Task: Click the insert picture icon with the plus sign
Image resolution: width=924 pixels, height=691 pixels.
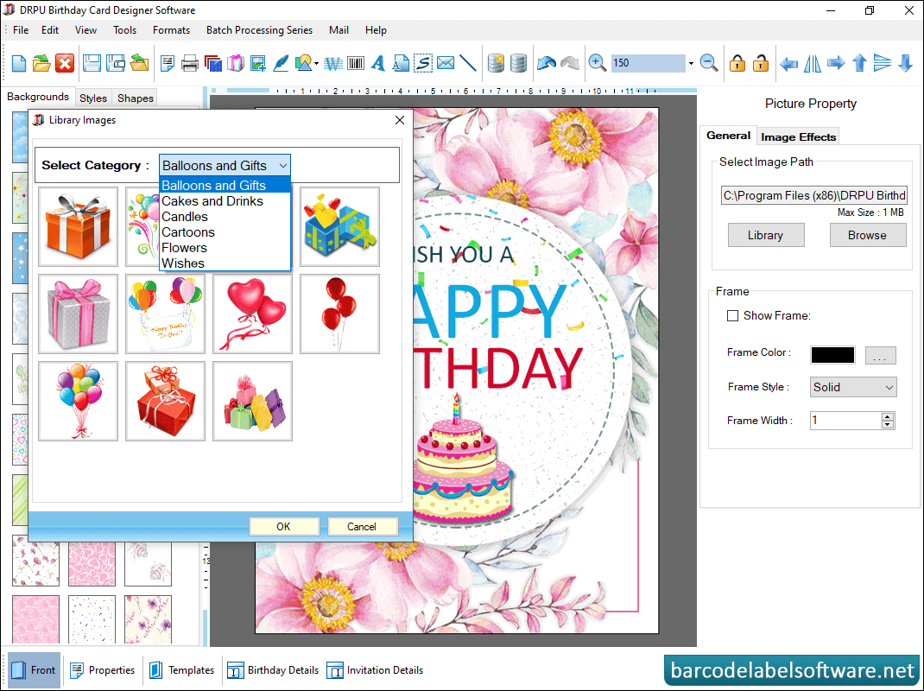Action: (x=258, y=63)
